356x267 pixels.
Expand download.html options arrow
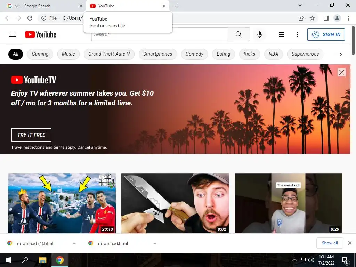point(155,243)
